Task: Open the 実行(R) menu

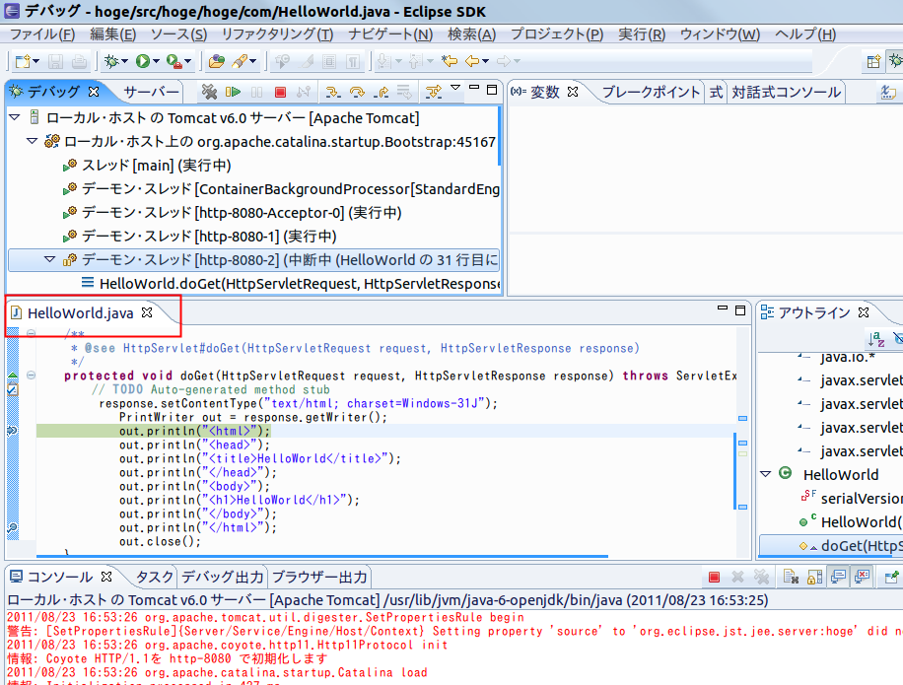Action: [642, 34]
